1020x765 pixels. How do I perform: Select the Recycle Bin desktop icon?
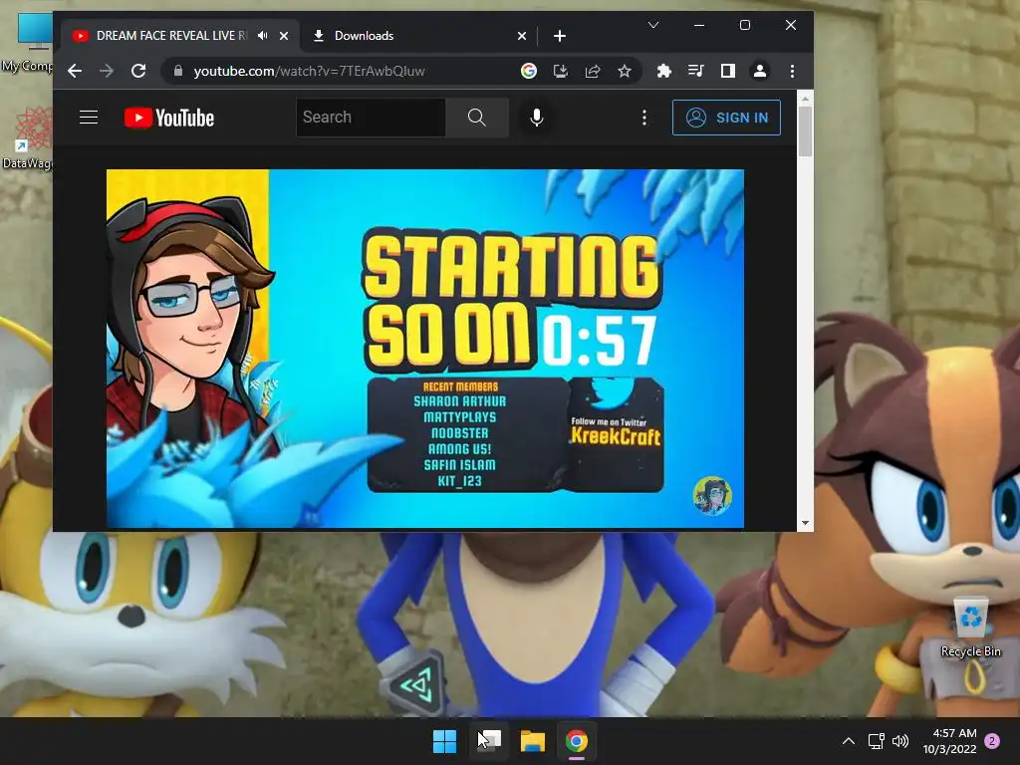click(x=971, y=628)
